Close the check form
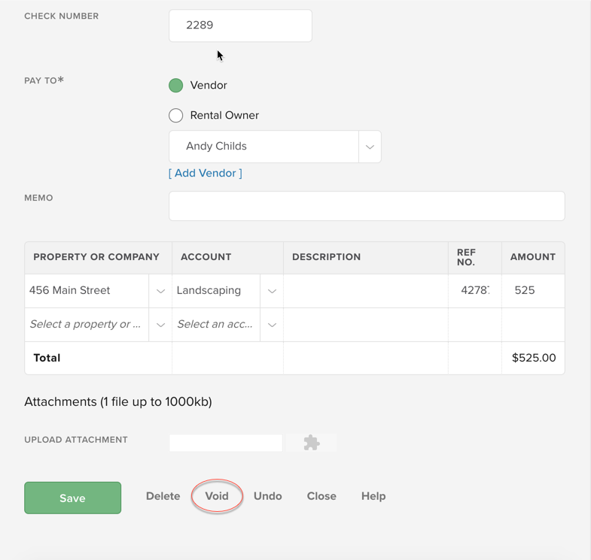Viewport: 591px width, 560px height. click(x=321, y=496)
